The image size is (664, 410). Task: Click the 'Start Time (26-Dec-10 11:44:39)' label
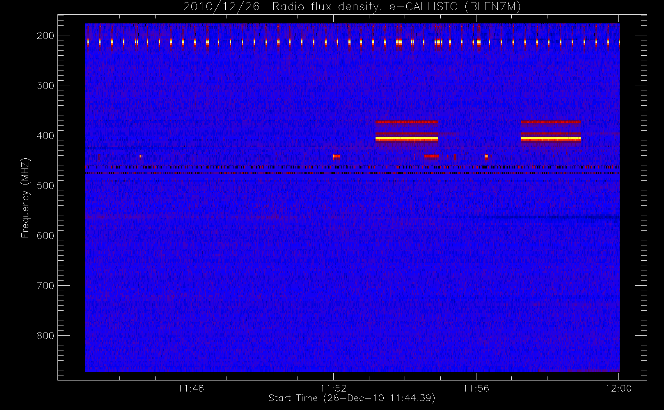[x=352, y=398]
